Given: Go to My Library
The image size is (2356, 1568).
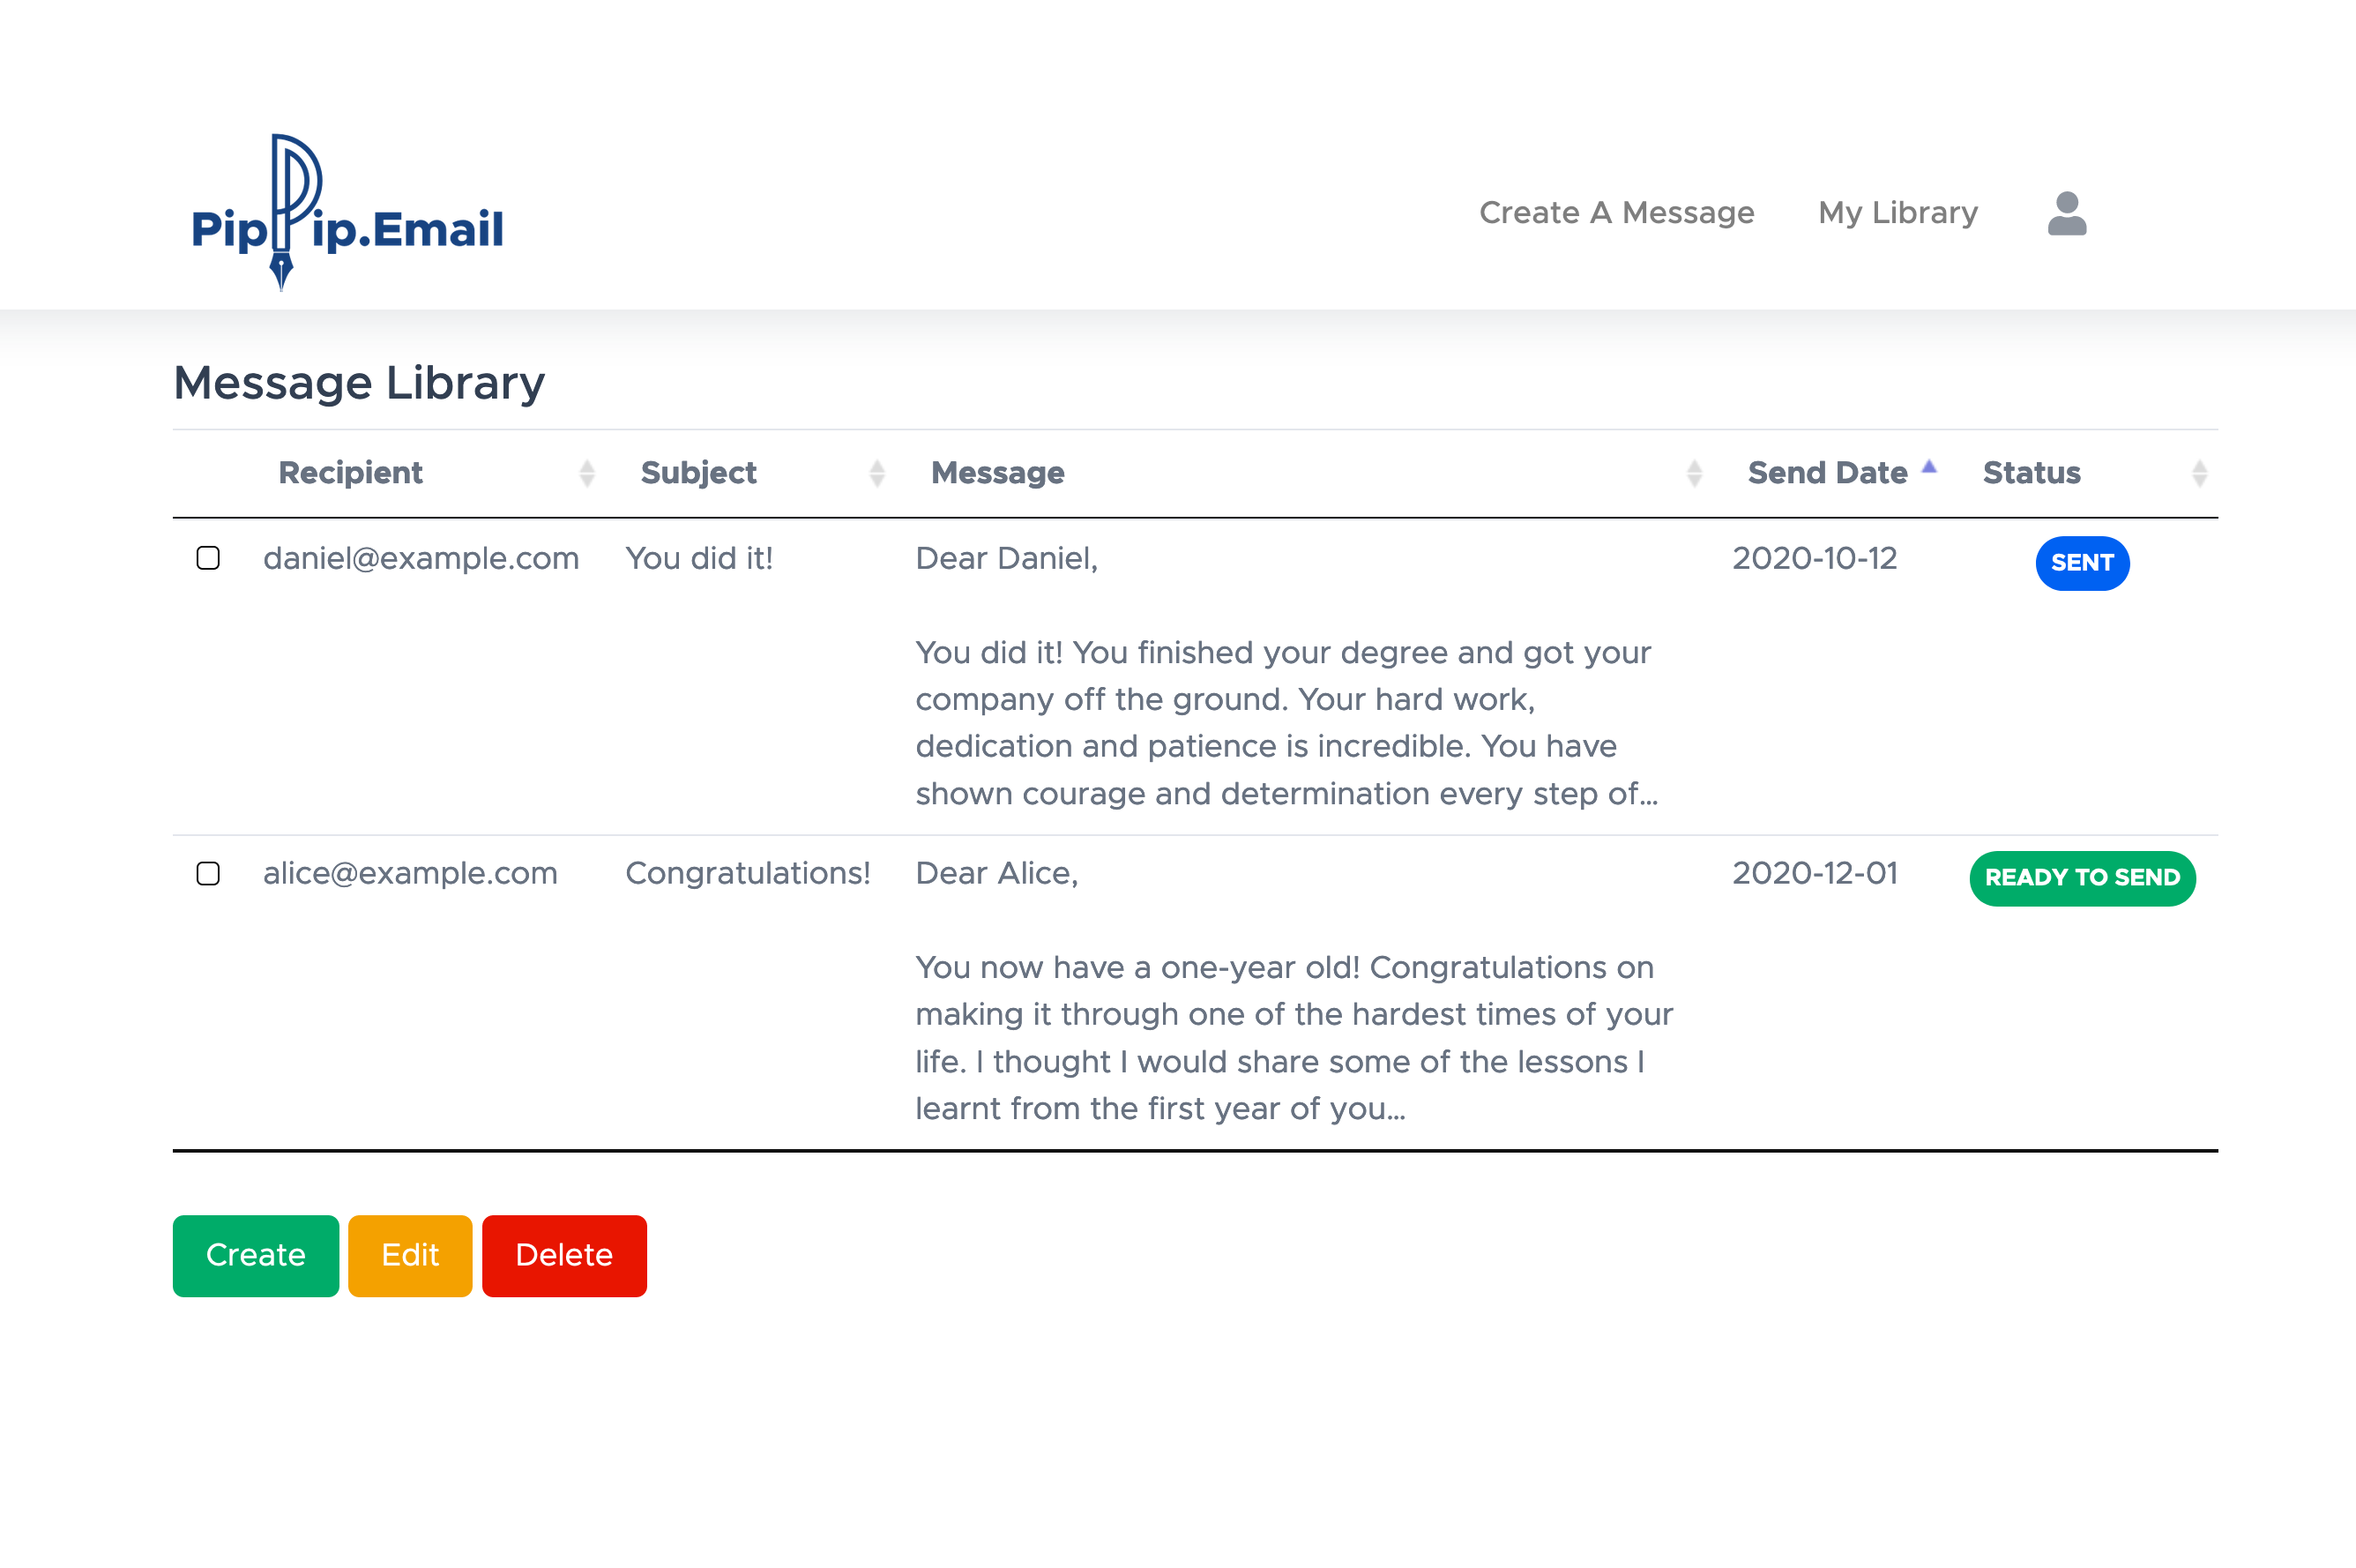Looking at the screenshot, I should [x=1897, y=213].
